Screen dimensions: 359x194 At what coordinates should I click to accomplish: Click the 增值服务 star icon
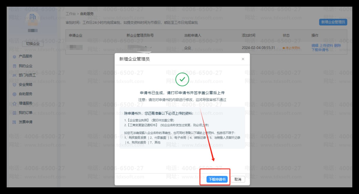(x=15, y=104)
